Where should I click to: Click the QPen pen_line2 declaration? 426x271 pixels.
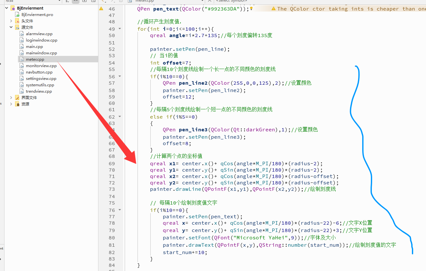coord(224,83)
